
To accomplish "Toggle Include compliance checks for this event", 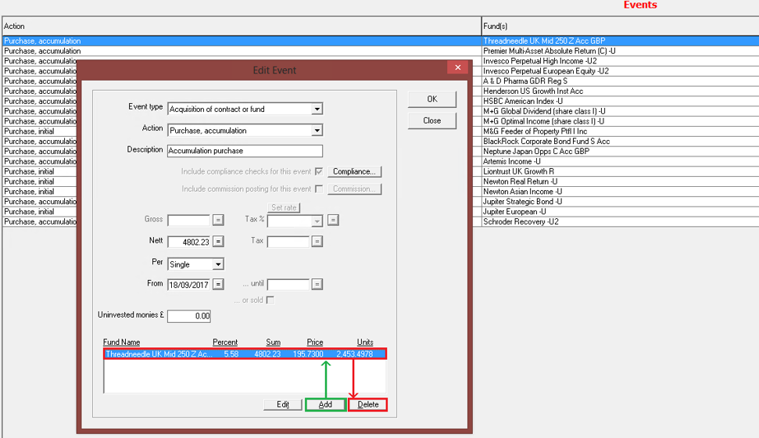I will point(318,171).
